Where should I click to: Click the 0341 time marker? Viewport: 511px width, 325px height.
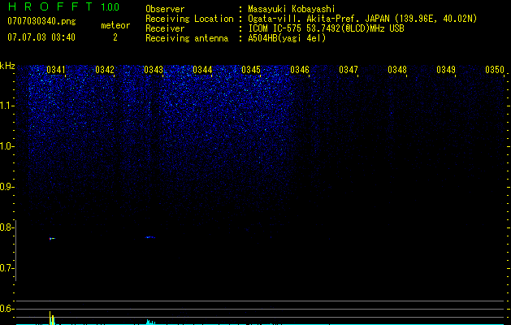56,70
